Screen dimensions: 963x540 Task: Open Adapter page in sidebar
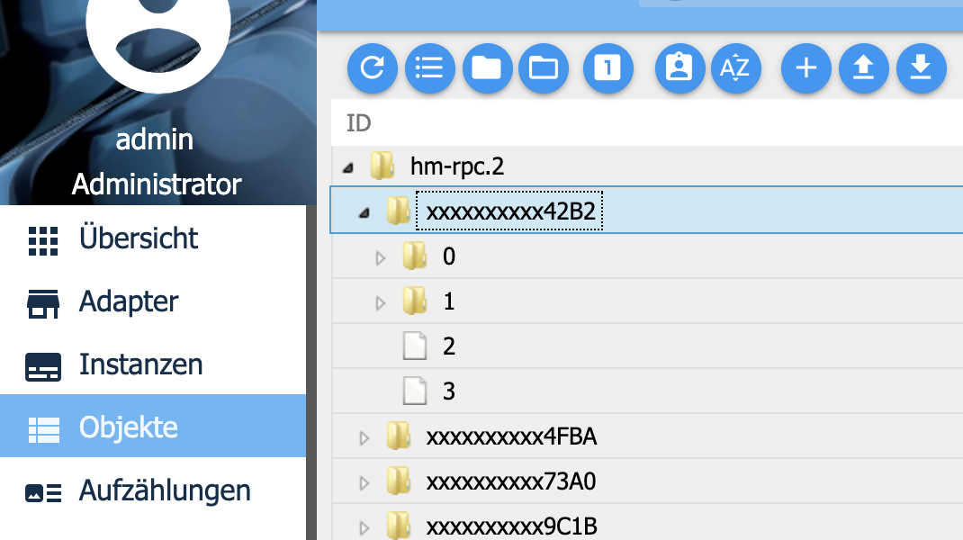[153, 301]
